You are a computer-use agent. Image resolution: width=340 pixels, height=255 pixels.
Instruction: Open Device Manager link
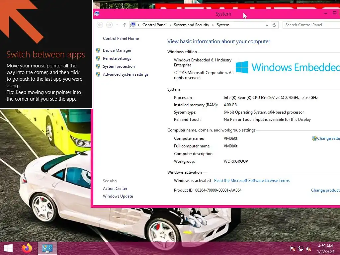(x=117, y=50)
